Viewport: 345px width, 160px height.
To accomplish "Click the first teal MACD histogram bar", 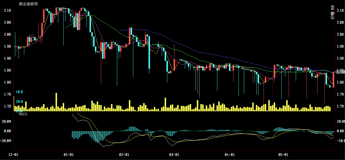I will pos(72,134).
